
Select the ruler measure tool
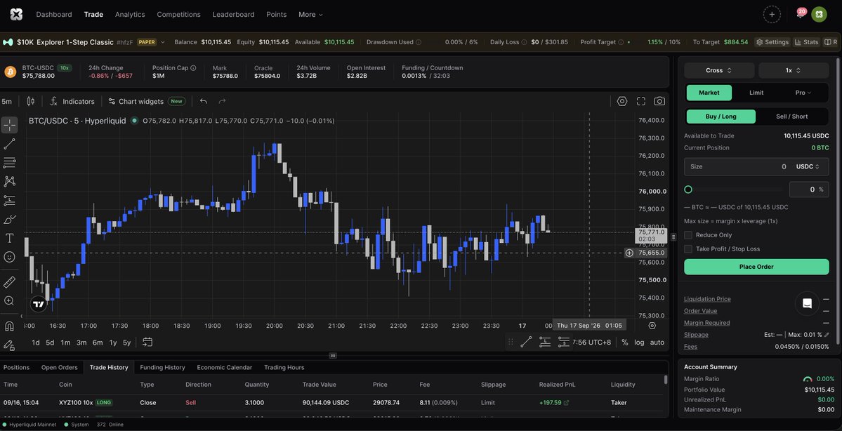[9, 281]
